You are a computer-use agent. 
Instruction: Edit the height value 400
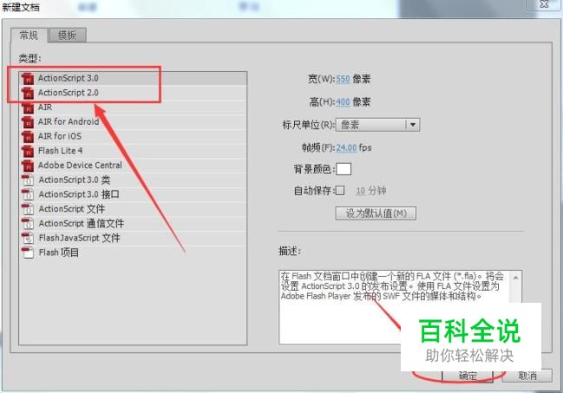coord(343,102)
